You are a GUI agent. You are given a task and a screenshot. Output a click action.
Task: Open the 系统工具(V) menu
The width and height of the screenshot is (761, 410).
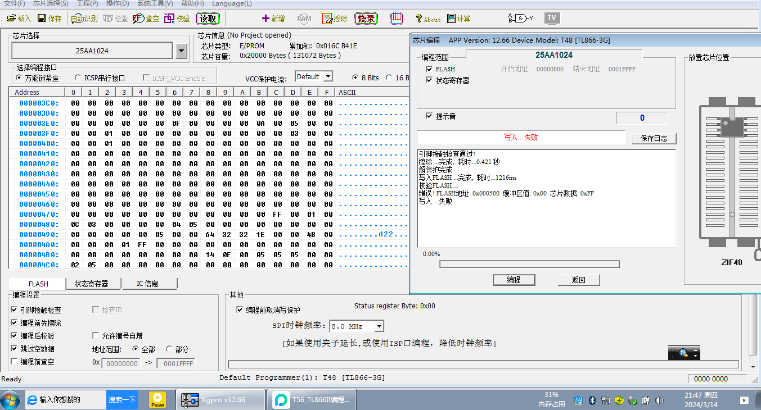(154, 3)
